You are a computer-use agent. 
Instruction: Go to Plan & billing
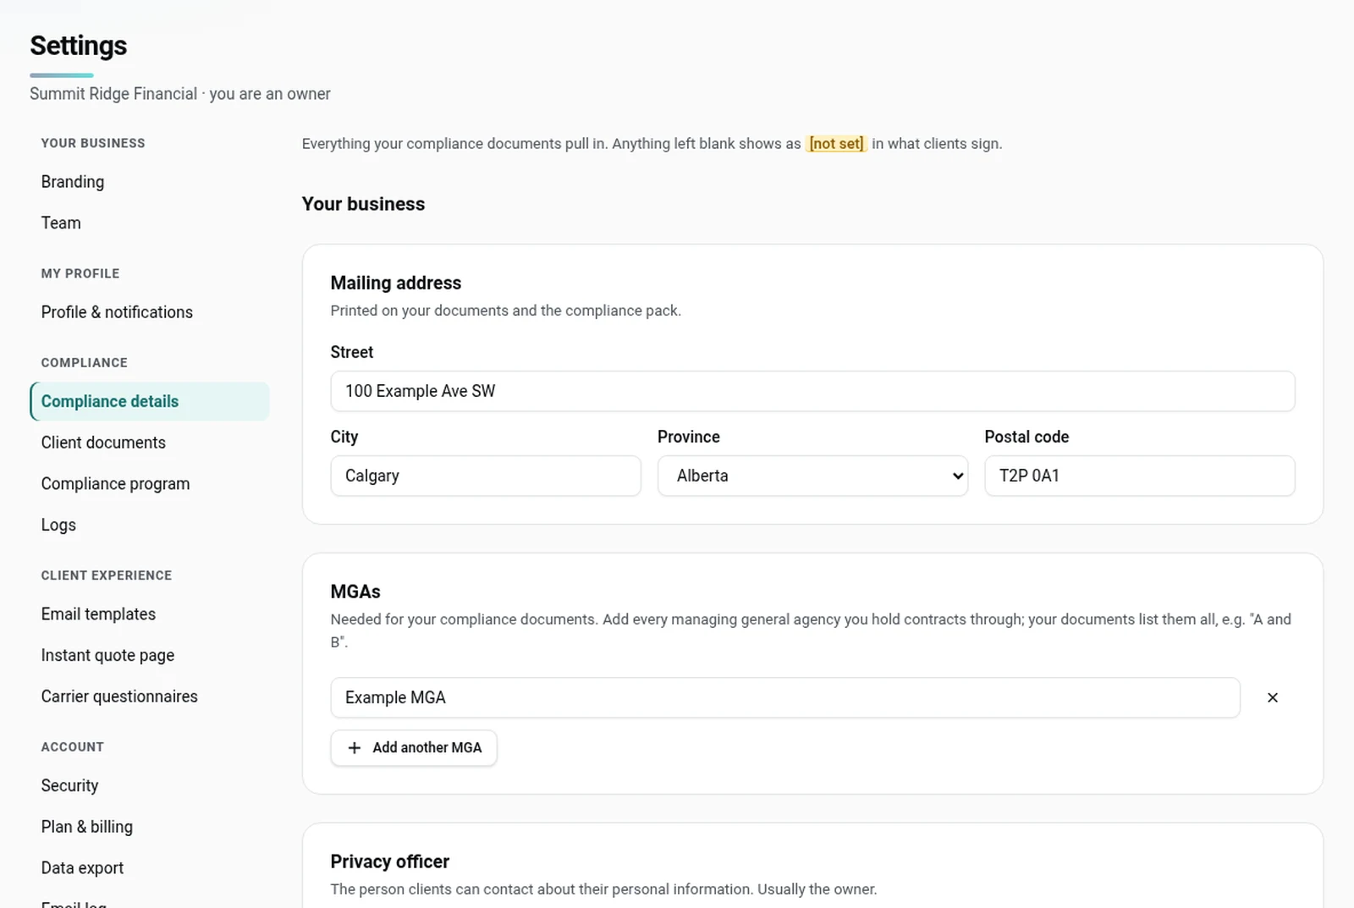(87, 827)
